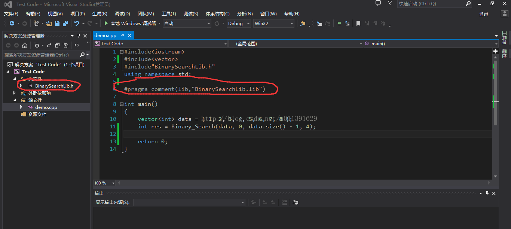Screen dimensions: 511x229
Task: Open the Debug configuration dropdown
Action: pyautogui.click(x=239, y=23)
